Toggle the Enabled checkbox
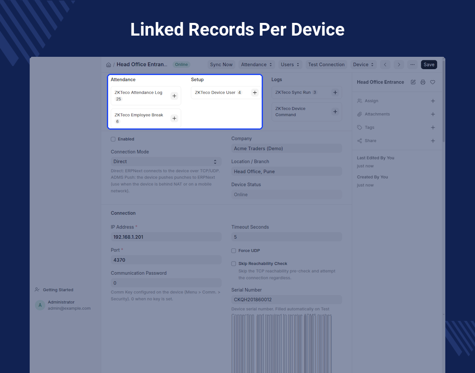Screen dimensions: 475x373 click(113, 139)
